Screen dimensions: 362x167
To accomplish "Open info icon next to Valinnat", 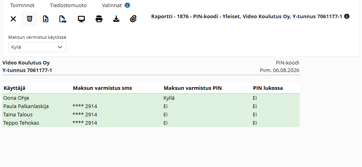I will point(127,5).
